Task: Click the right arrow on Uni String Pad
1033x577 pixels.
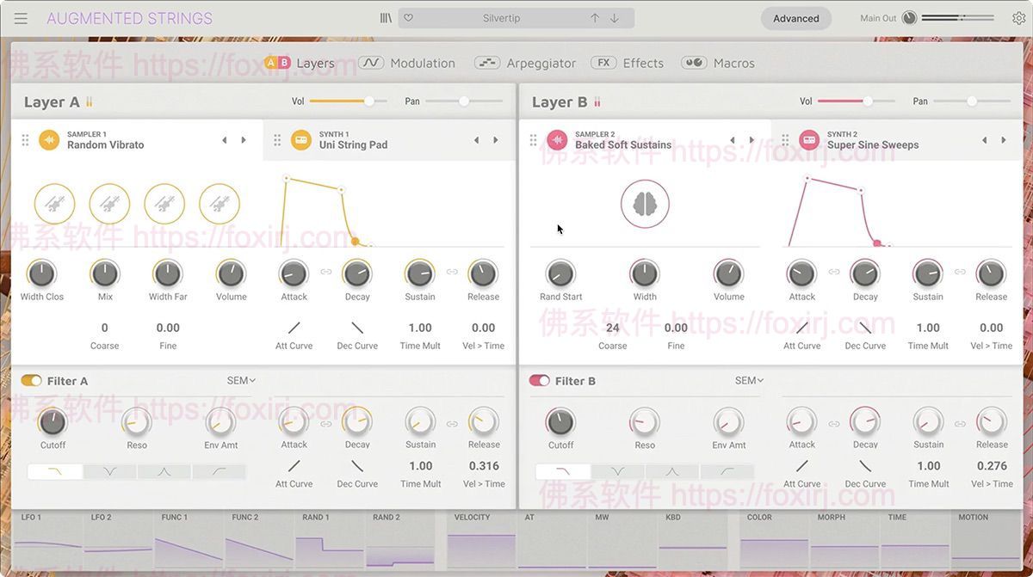Action: coord(496,138)
